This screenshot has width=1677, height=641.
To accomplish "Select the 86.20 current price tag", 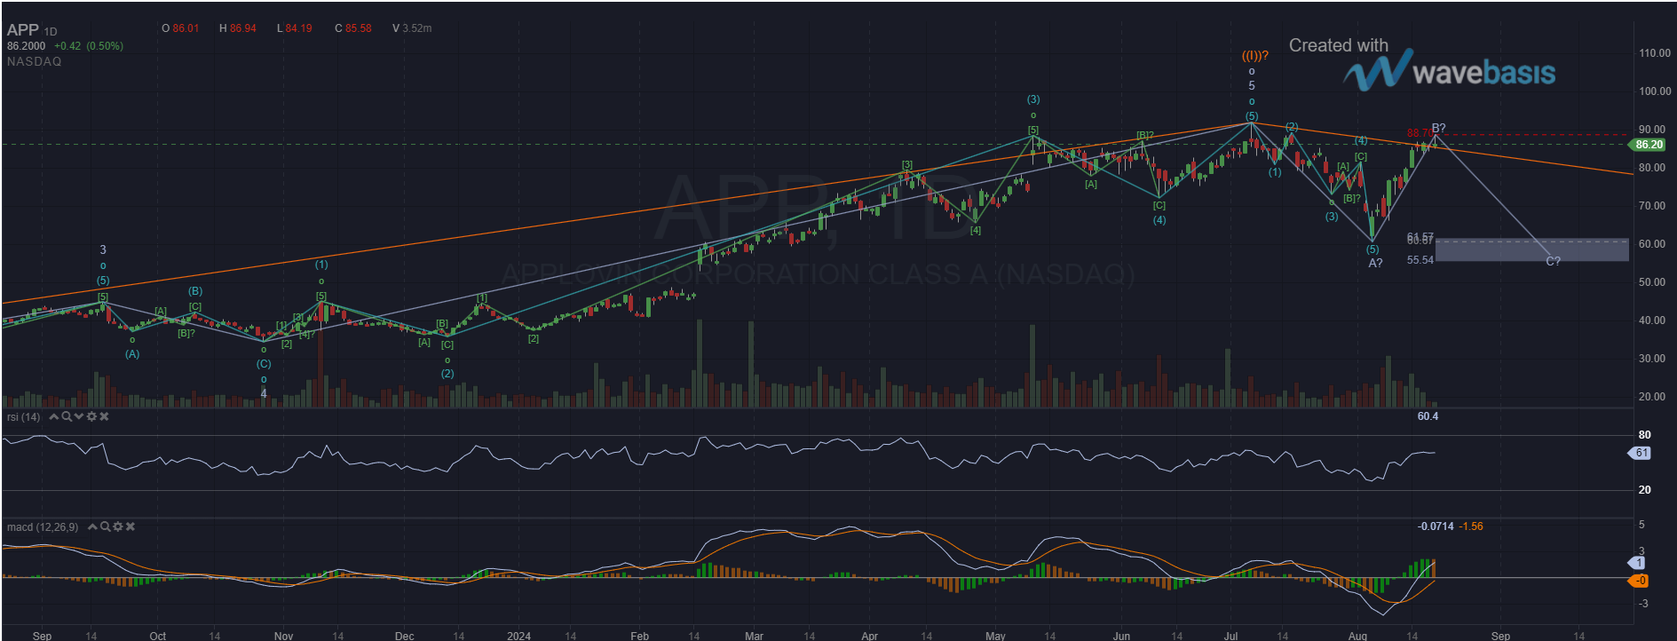I will (x=1649, y=145).
